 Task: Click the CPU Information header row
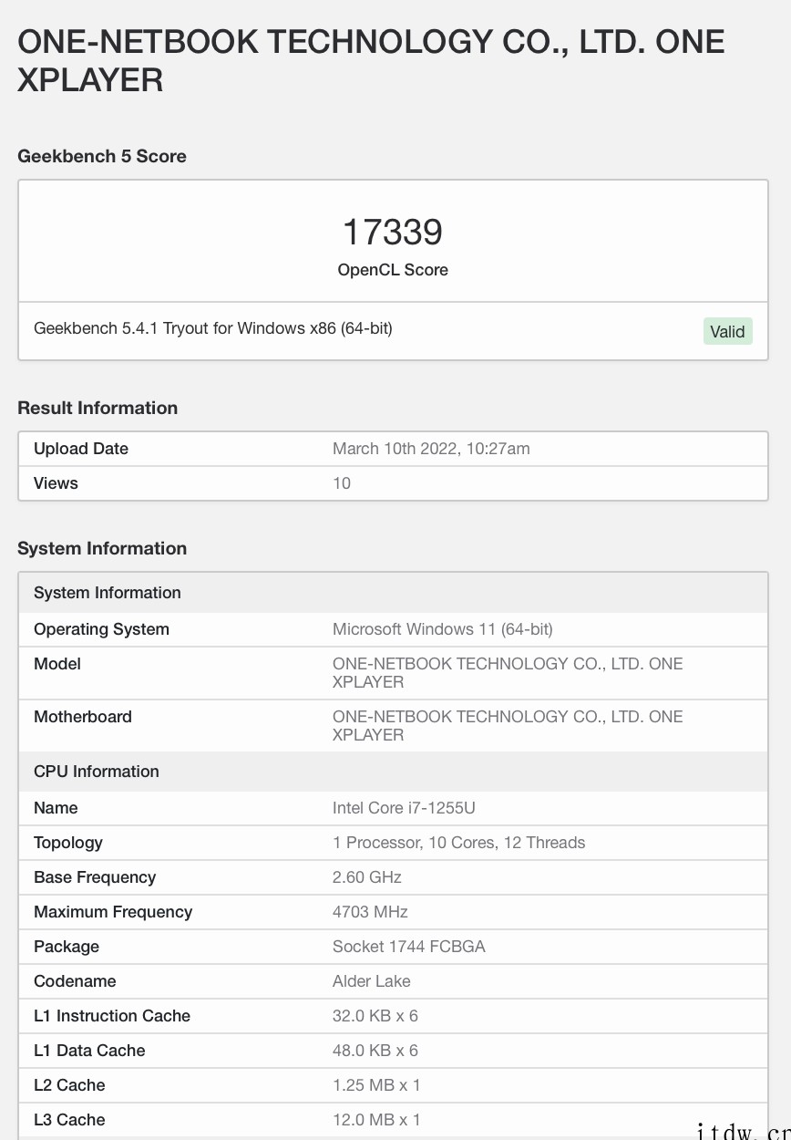[x=393, y=772]
